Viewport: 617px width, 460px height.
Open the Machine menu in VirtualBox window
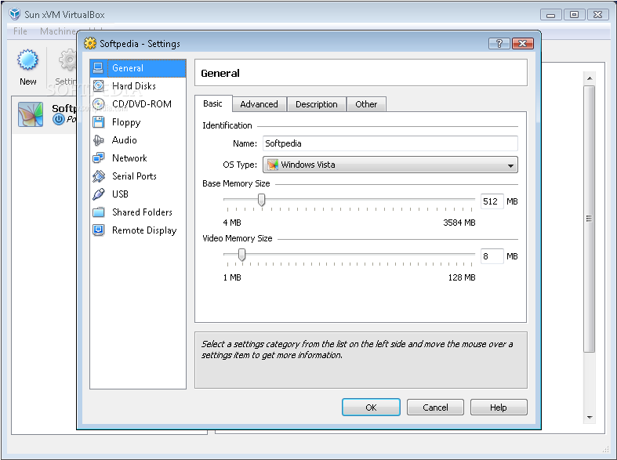(x=58, y=31)
